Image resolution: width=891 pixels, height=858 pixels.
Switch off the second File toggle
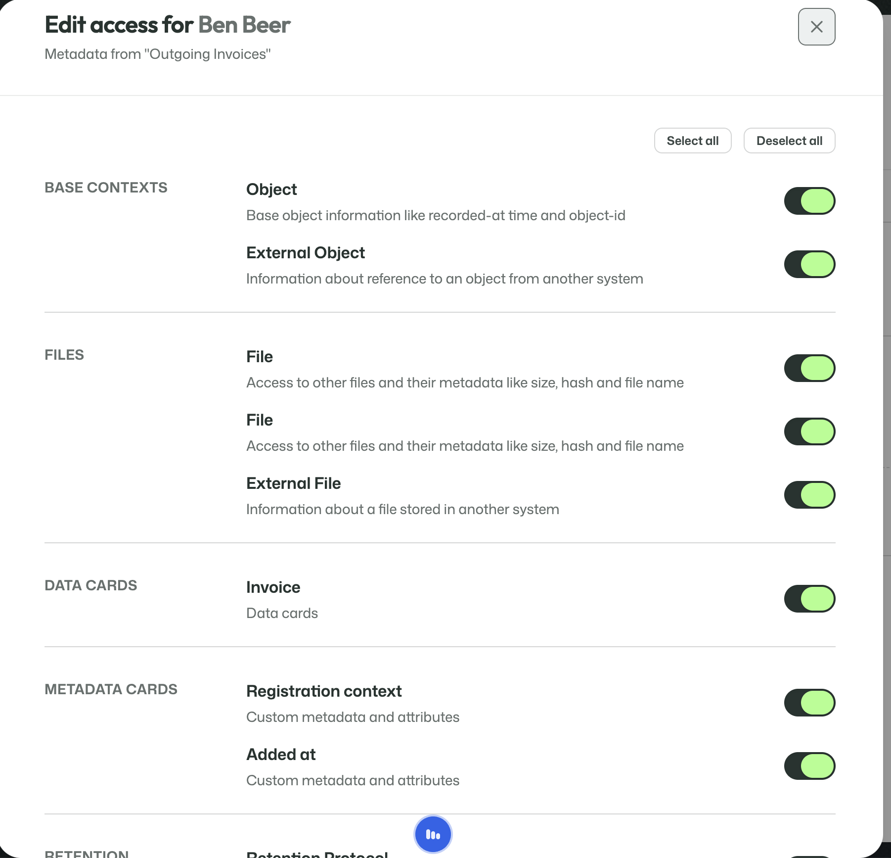click(809, 431)
